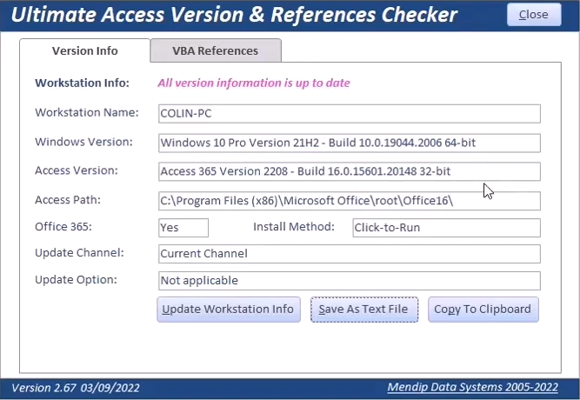Click the 'All version information is up to date' message
Viewport: 580px width, 400px height.
[254, 83]
